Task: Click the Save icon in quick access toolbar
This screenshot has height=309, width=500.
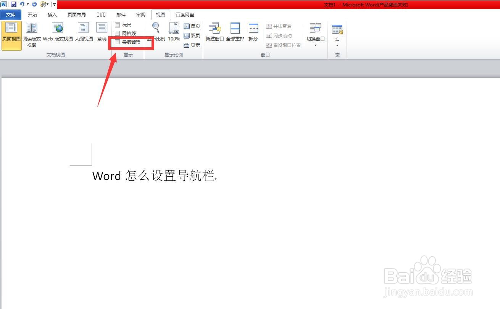Action: (x=14, y=4)
